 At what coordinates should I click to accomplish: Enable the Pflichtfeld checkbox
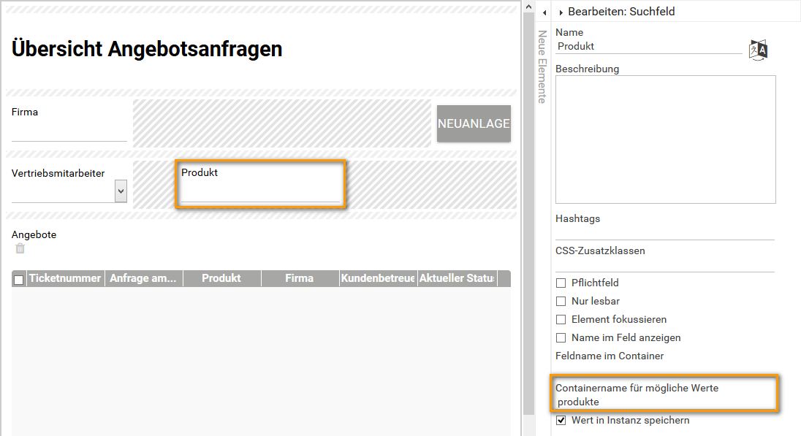coord(561,283)
